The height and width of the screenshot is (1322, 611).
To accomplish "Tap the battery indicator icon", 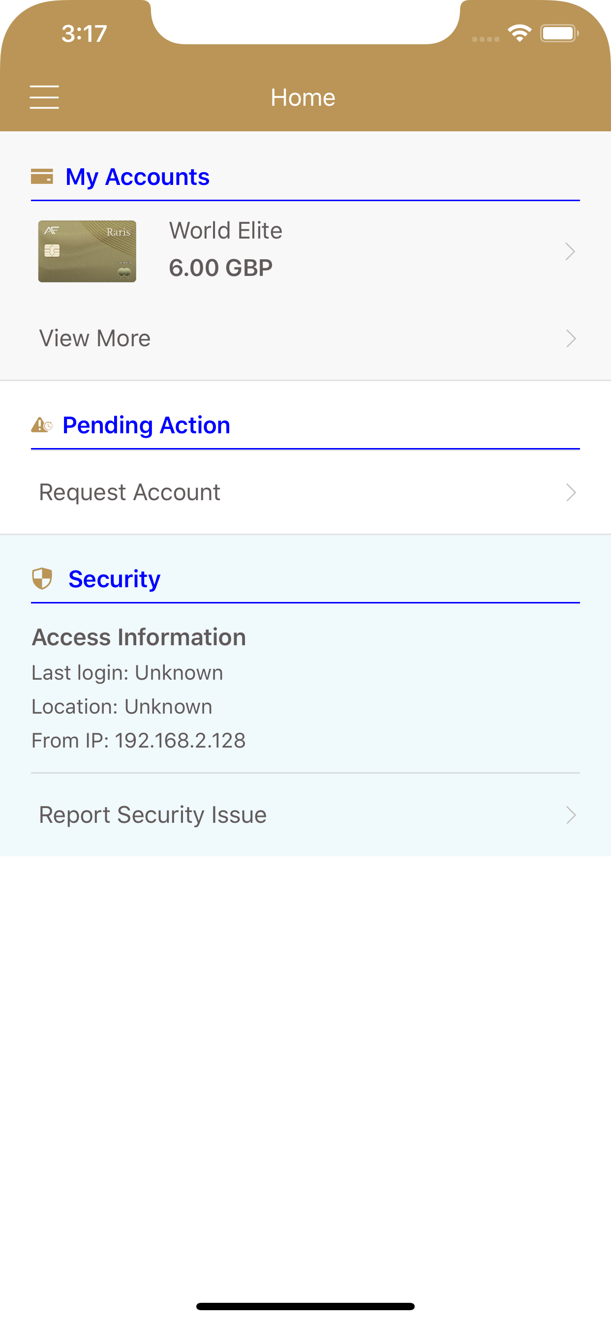I will click(x=559, y=34).
